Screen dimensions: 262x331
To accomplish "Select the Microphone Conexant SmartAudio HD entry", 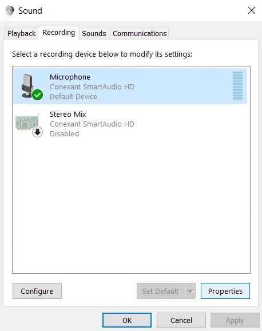I will [130, 86].
